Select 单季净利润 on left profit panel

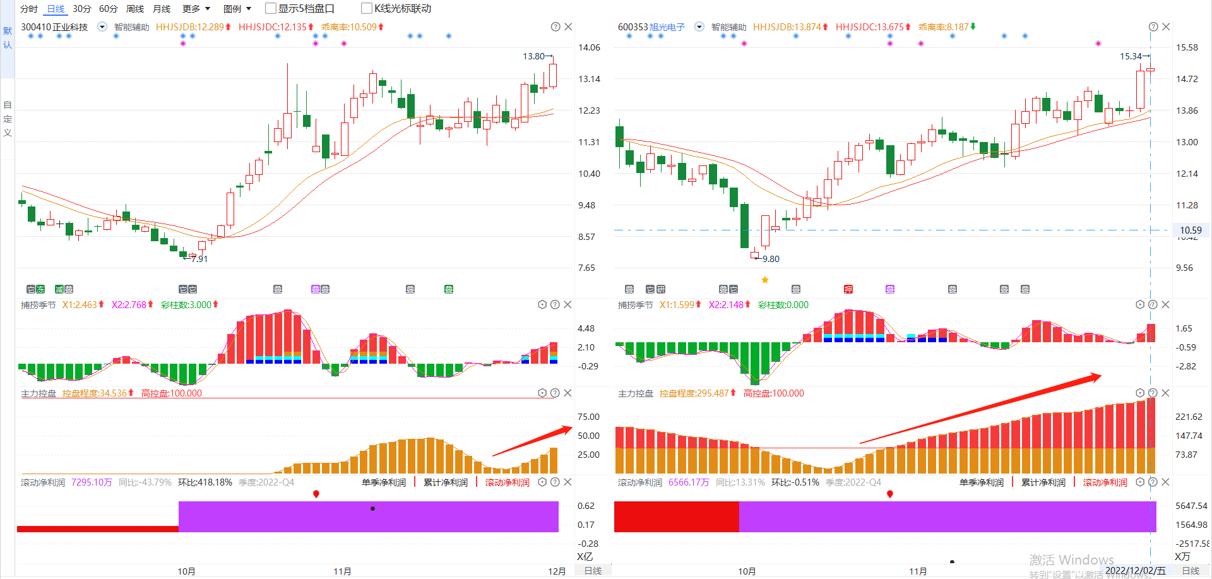(x=384, y=482)
